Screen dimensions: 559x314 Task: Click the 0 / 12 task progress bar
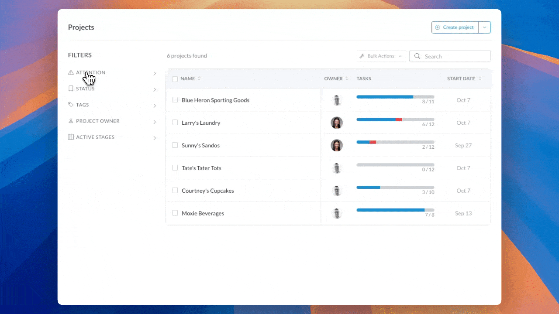(x=395, y=165)
